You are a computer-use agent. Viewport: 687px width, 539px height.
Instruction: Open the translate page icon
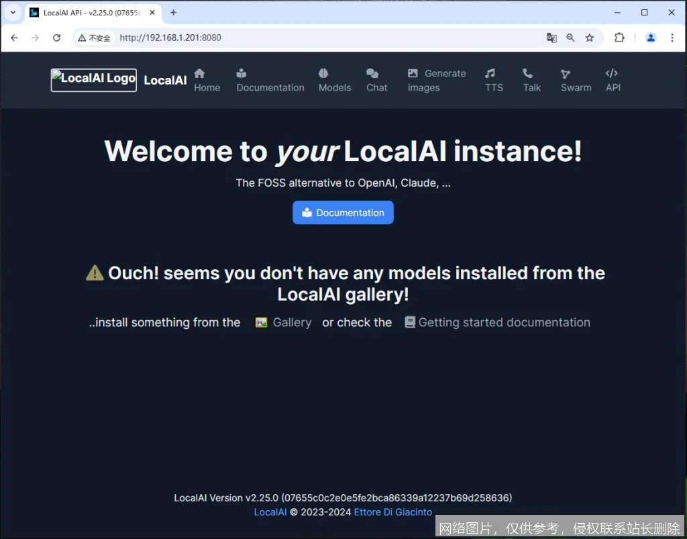tap(551, 38)
